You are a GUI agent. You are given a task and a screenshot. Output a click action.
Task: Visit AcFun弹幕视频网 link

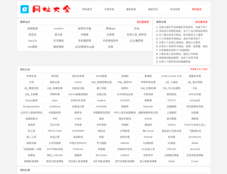point(78,94)
